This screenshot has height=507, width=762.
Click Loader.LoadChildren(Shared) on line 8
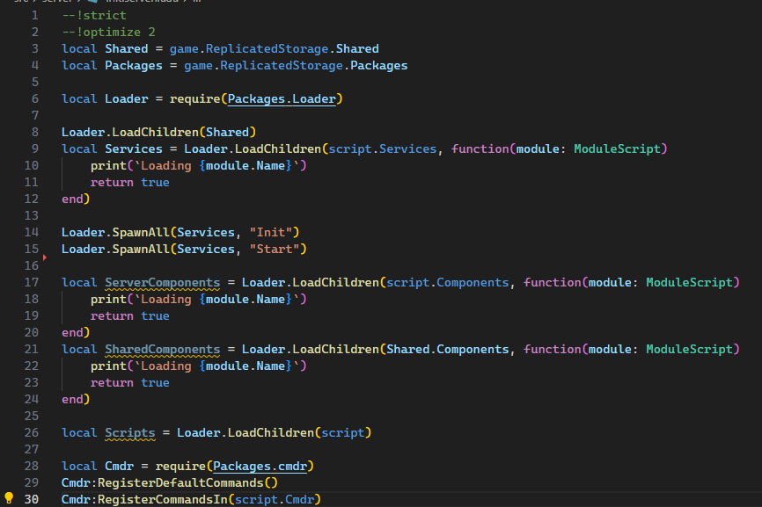158,132
